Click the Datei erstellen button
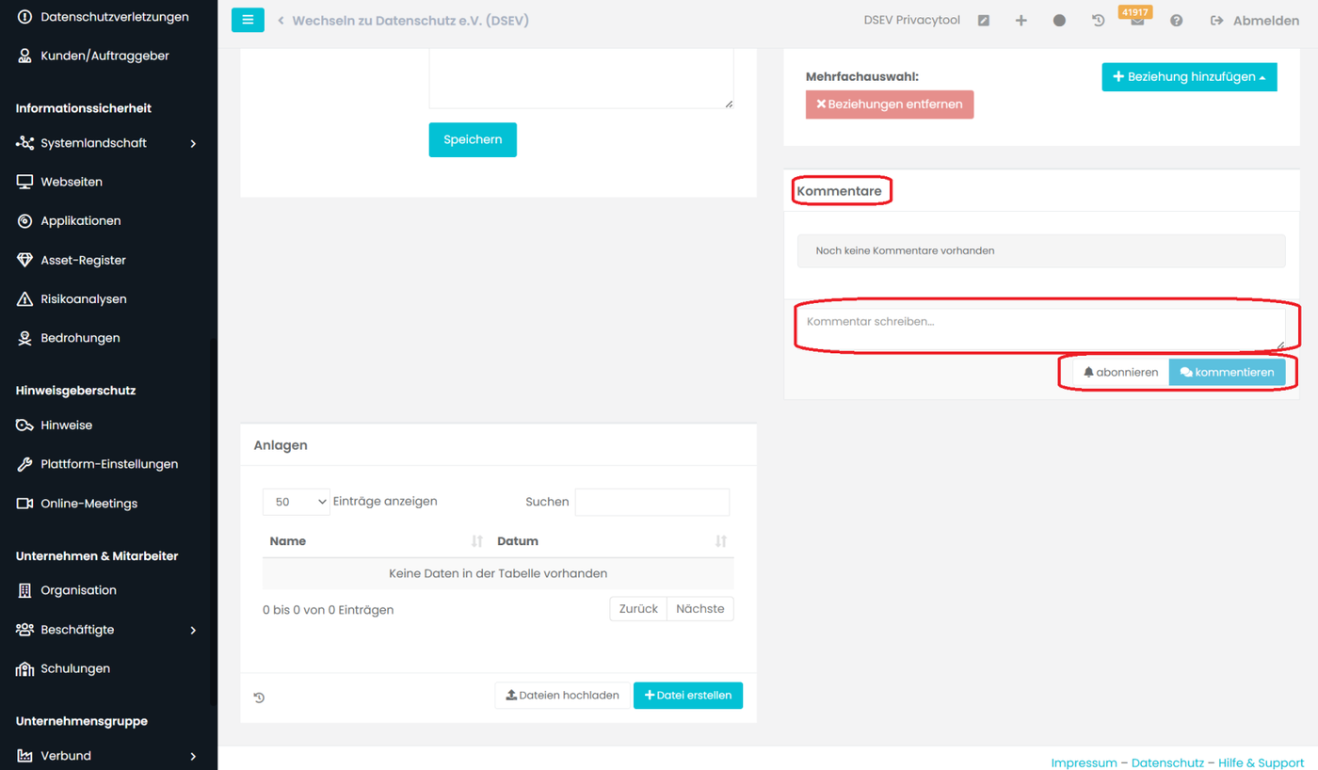This screenshot has height=770, width=1318. (x=688, y=696)
